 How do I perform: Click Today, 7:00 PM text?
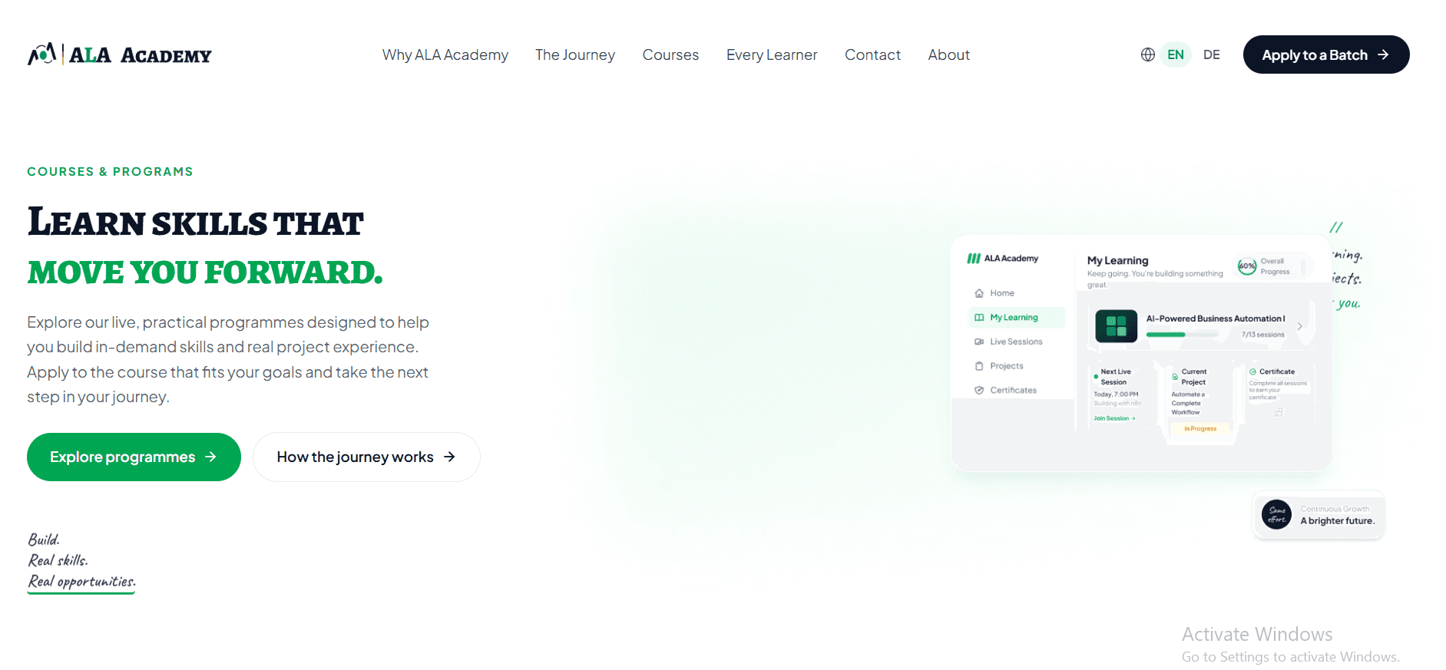[1116, 394]
